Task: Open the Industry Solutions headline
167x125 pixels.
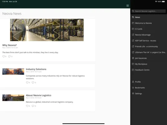Action: (36, 69)
